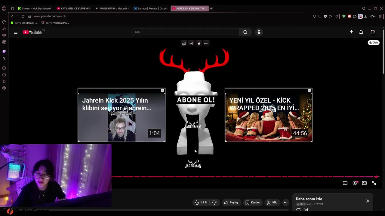This screenshot has width=385, height=216.
Task: Reload the current page
Action: click(23, 16)
